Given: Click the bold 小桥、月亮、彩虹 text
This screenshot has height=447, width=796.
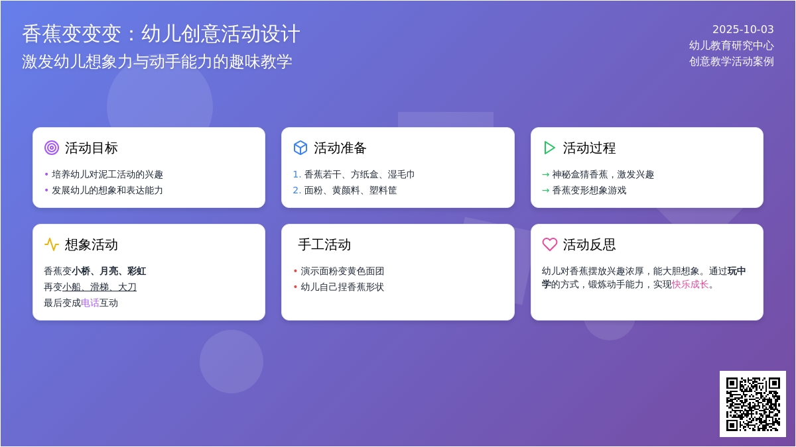Looking at the screenshot, I should point(109,271).
